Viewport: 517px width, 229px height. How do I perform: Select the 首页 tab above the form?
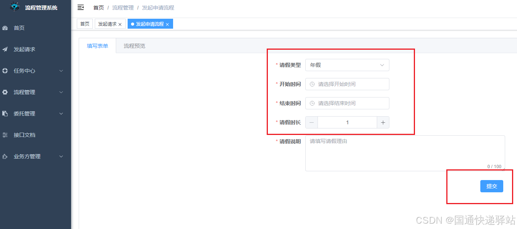click(84, 23)
